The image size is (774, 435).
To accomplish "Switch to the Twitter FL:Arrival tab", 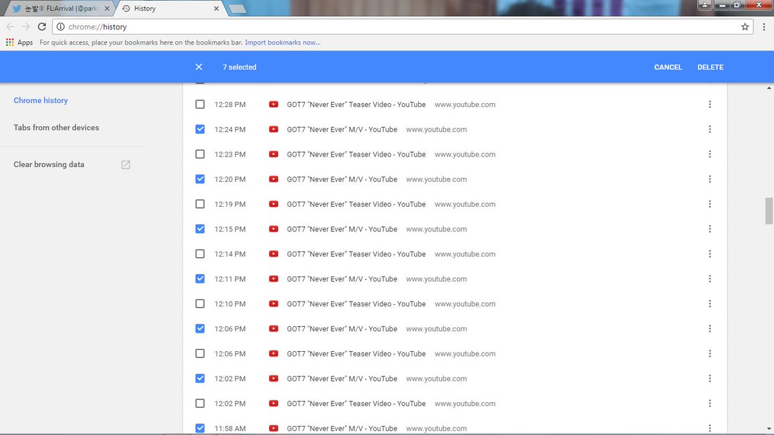I will pos(59,9).
